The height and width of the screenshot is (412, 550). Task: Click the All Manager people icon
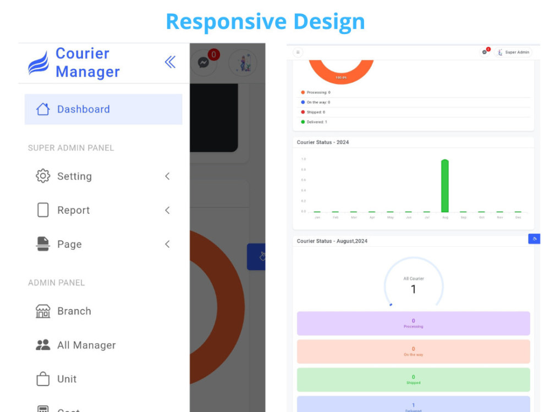[43, 345]
